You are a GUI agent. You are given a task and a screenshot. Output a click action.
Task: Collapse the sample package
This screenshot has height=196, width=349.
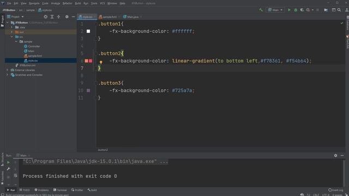[16, 41]
